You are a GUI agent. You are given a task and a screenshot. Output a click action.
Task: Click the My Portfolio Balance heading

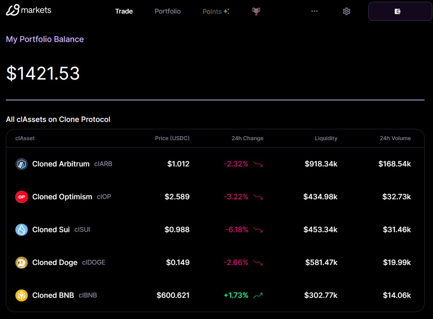click(x=45, y=39)
